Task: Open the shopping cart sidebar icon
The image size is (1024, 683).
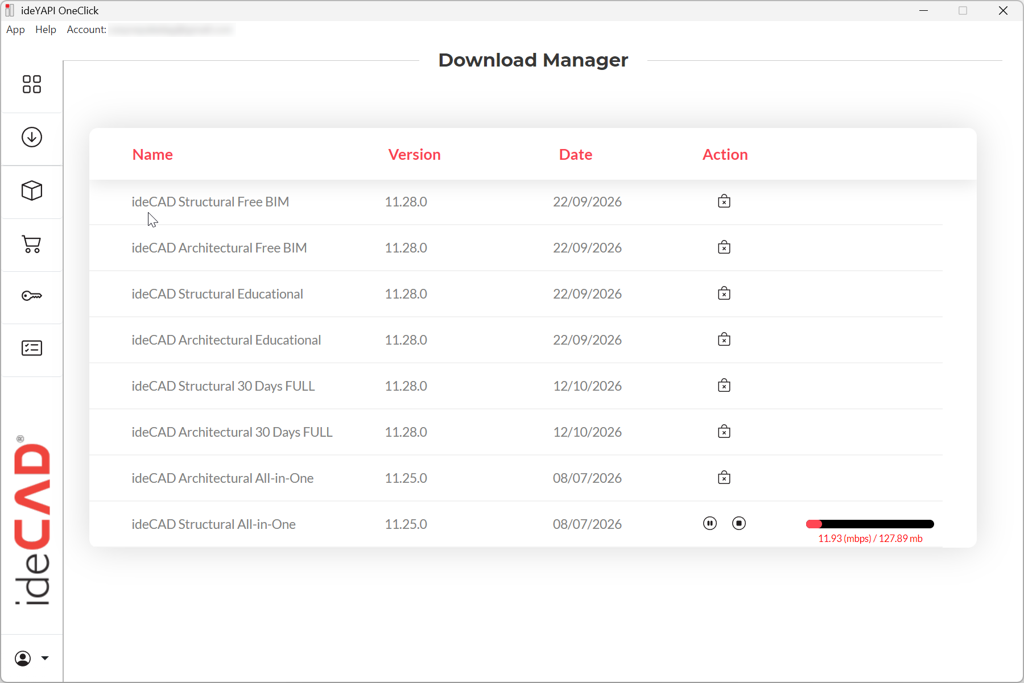Action: point(32,244)
